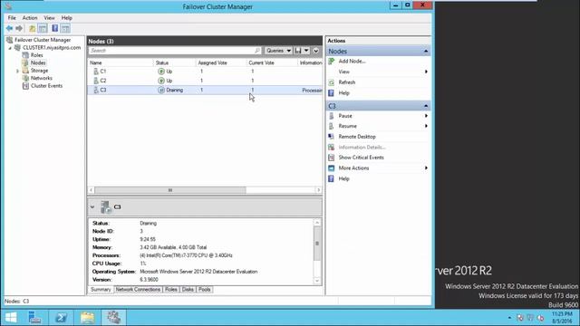Viewport: 580px width, 326px height.
Task: Select the C2 node row
Action: point(205,81)
